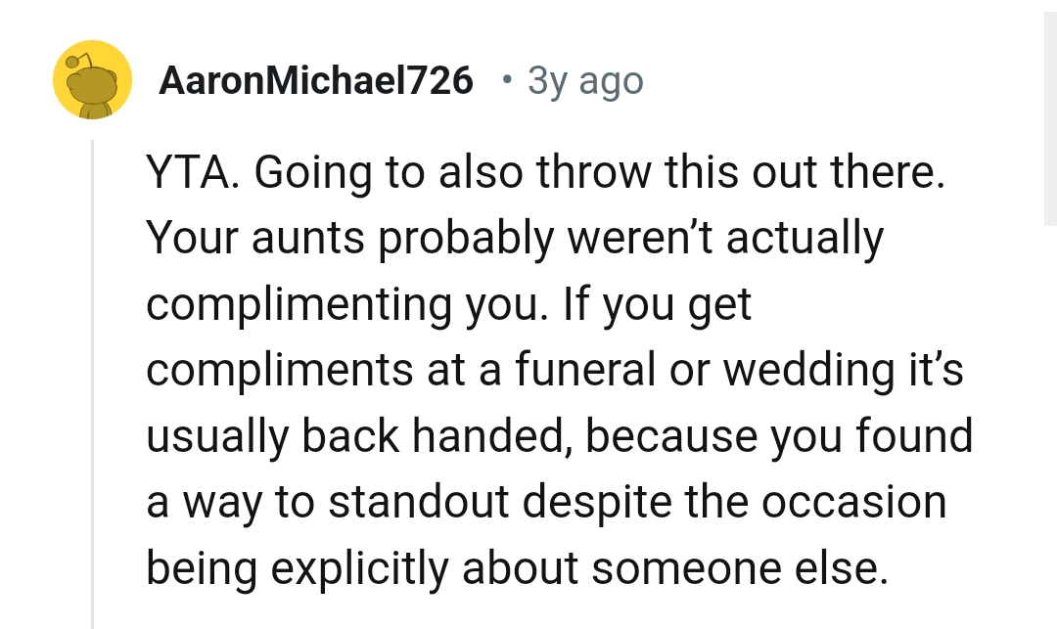The height and width of the screenshot is (629, 1057).
Task: Select AaronMichael726's profile picture
Action: pos(92,79)
